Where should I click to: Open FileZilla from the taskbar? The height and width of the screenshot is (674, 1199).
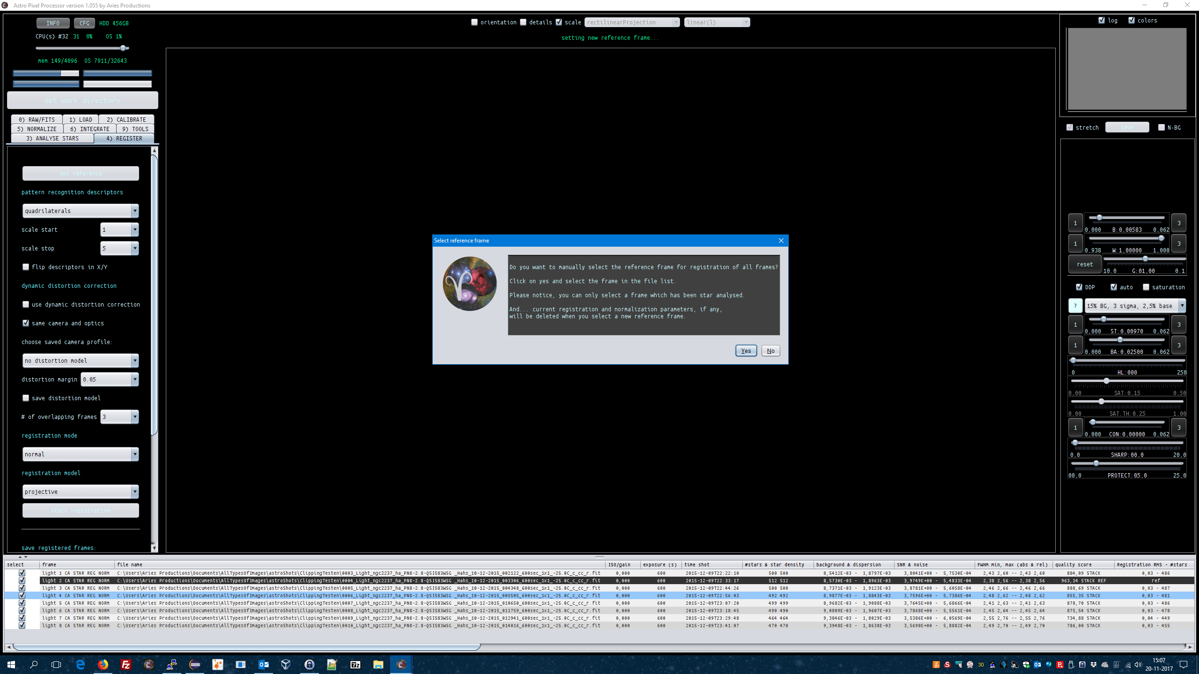point(126,664)
